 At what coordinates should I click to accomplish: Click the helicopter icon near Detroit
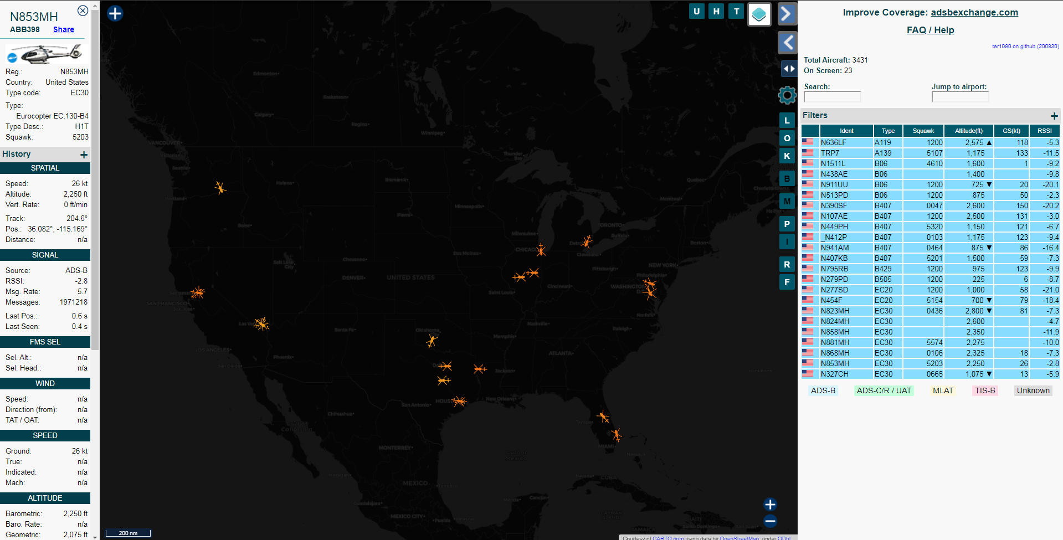click(x=587, y=241)
